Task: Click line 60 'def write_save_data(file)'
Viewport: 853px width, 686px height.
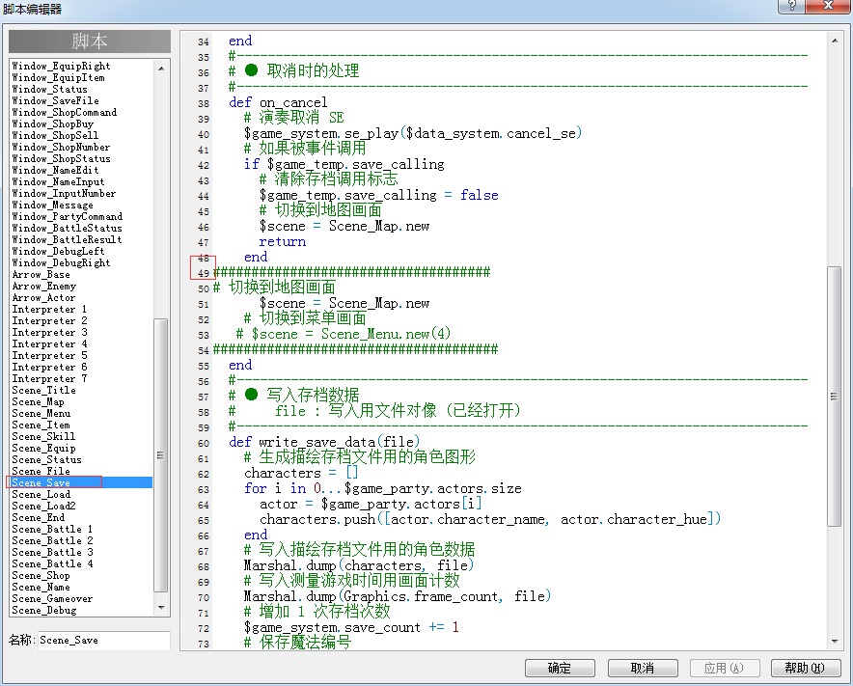Action: (324, 442)
